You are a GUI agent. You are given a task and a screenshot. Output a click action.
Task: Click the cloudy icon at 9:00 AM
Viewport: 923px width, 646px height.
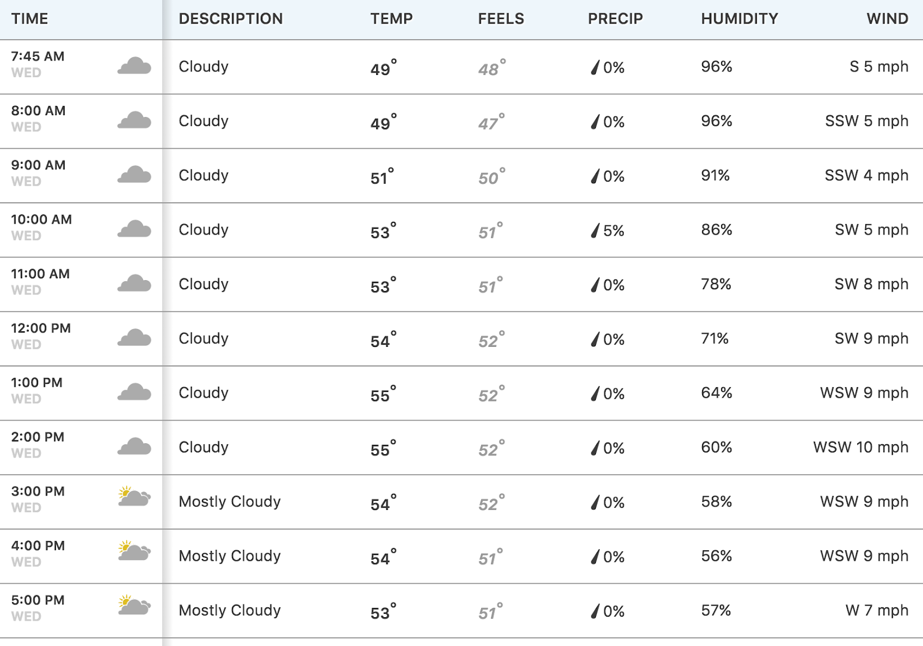click(134, 175)
